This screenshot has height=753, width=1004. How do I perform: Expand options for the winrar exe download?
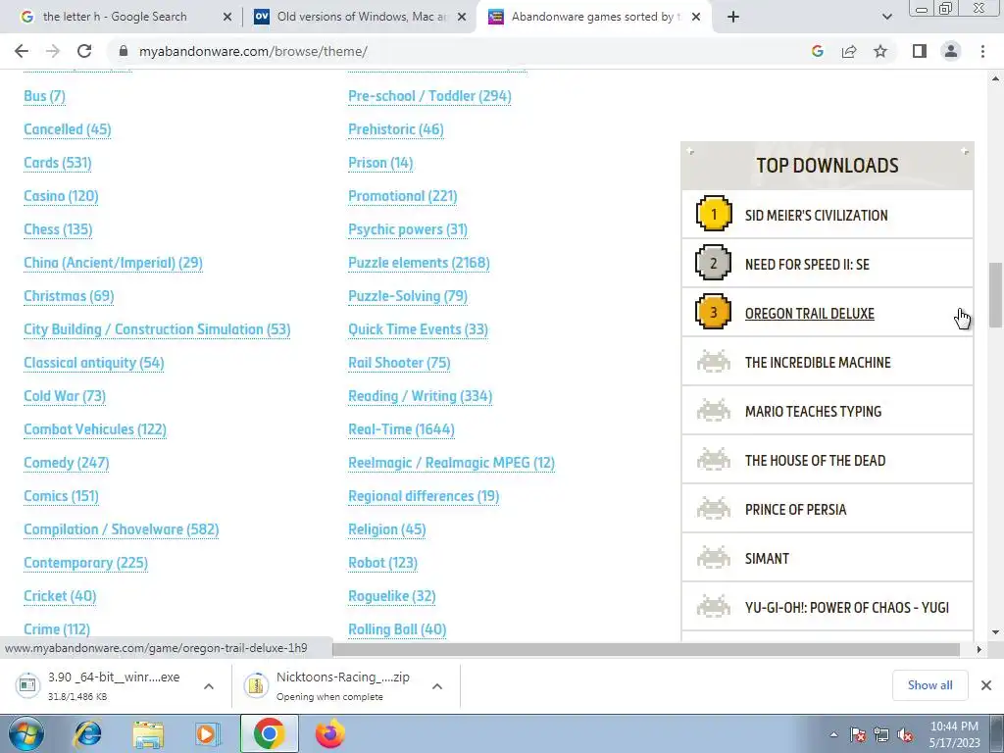208,686
